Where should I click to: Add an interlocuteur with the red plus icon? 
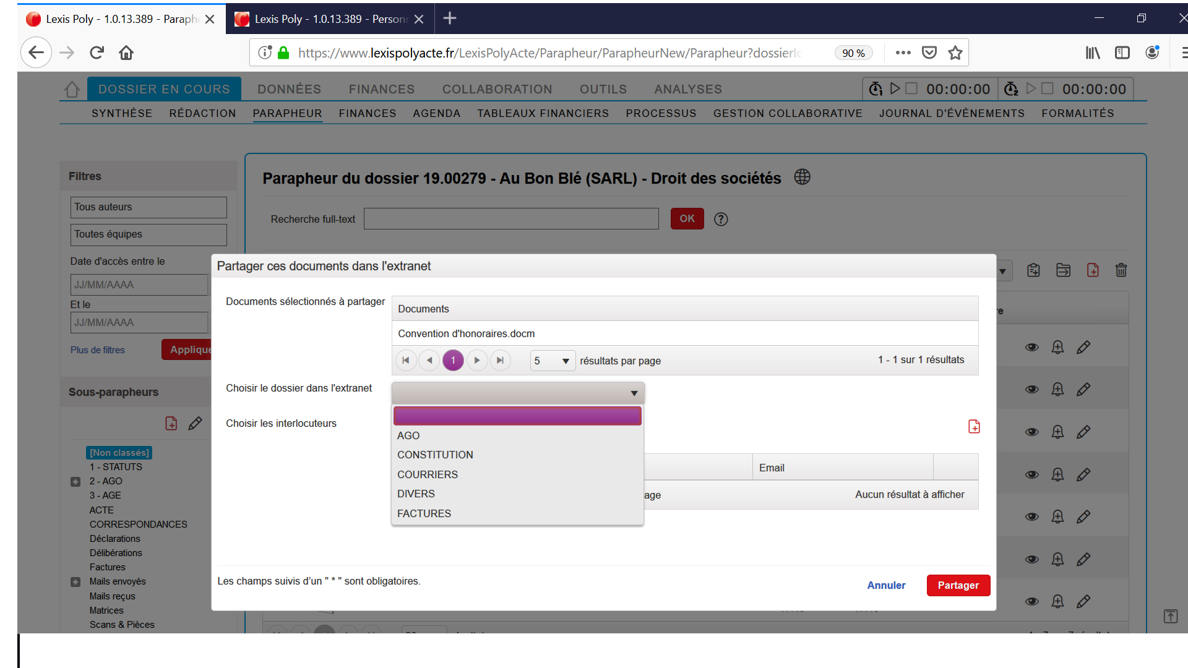974,427
